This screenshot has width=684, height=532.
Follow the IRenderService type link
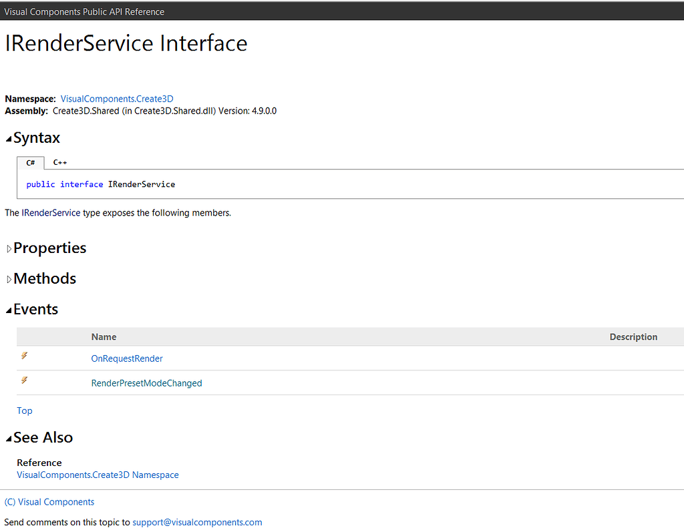[51, 212]
